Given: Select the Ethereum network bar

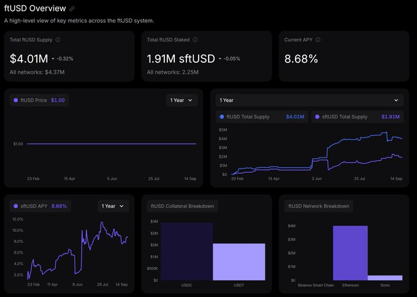Looking at the screenshot, I should [x=350, y=253].
